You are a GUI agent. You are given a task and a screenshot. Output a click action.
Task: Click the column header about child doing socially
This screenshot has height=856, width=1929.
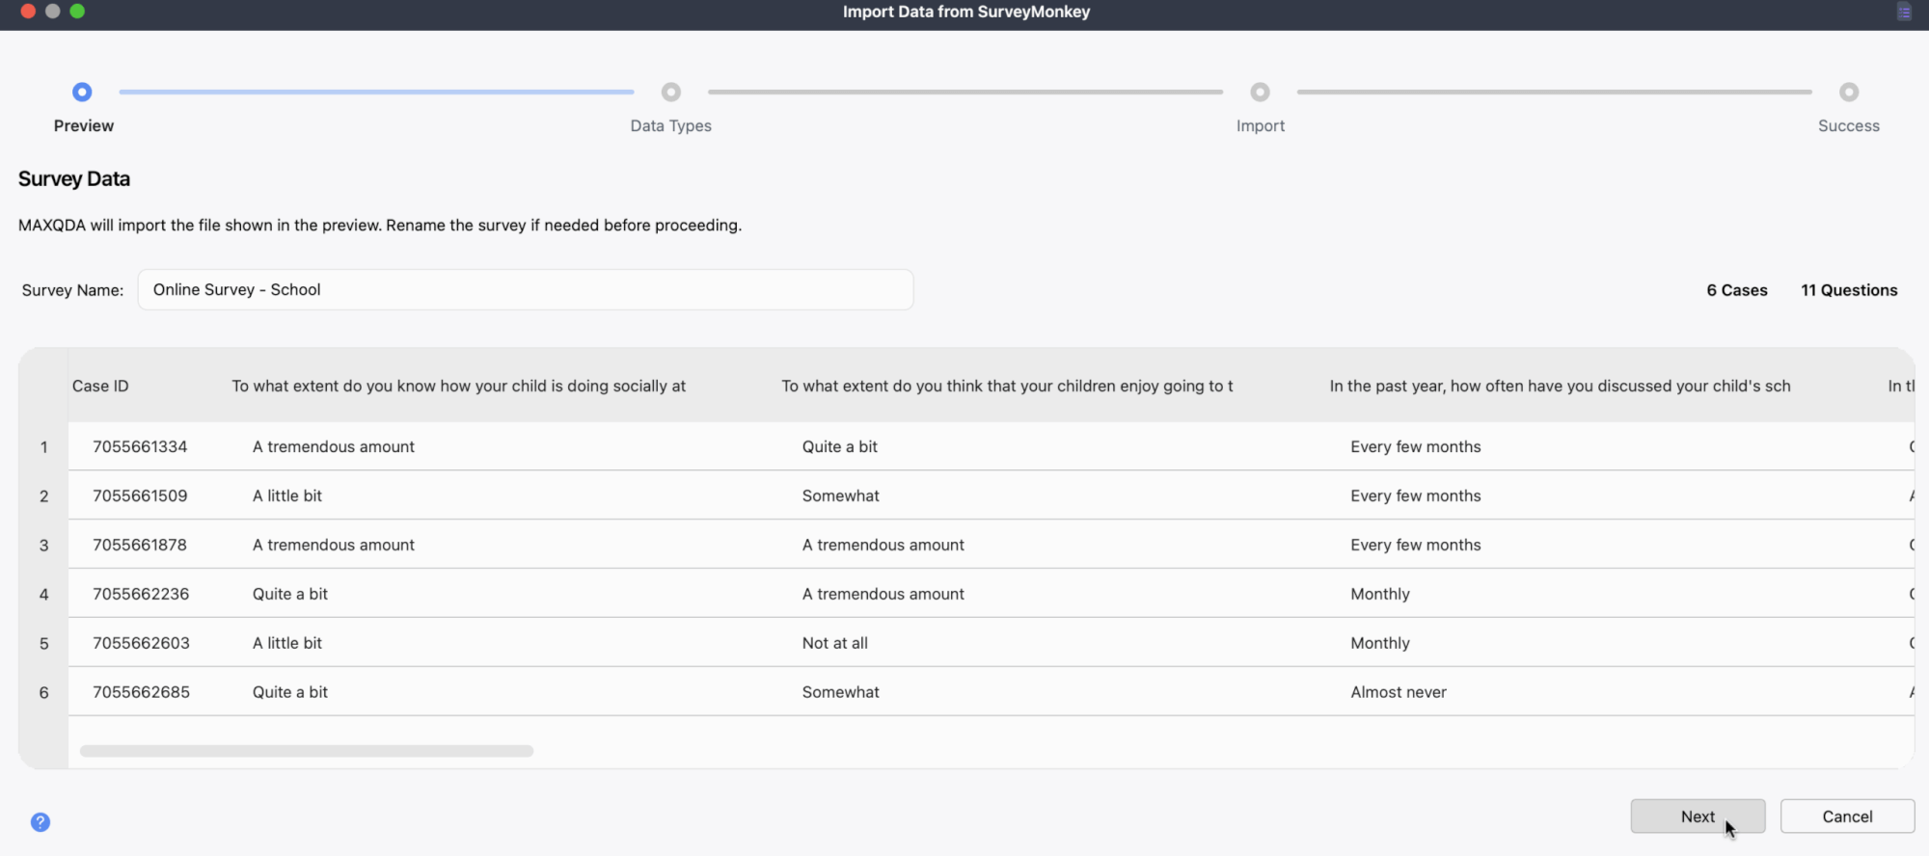458,386
